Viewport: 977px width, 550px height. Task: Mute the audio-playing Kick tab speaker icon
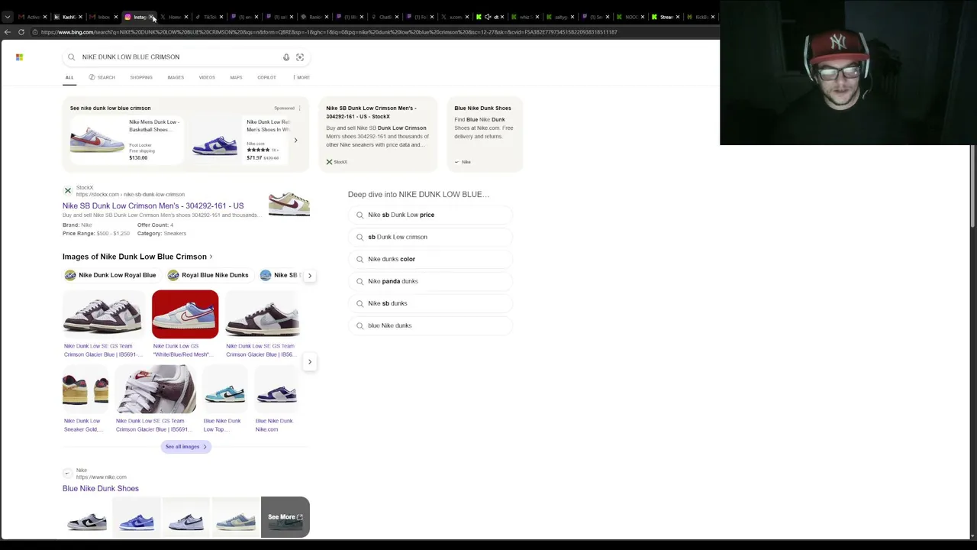488,17
